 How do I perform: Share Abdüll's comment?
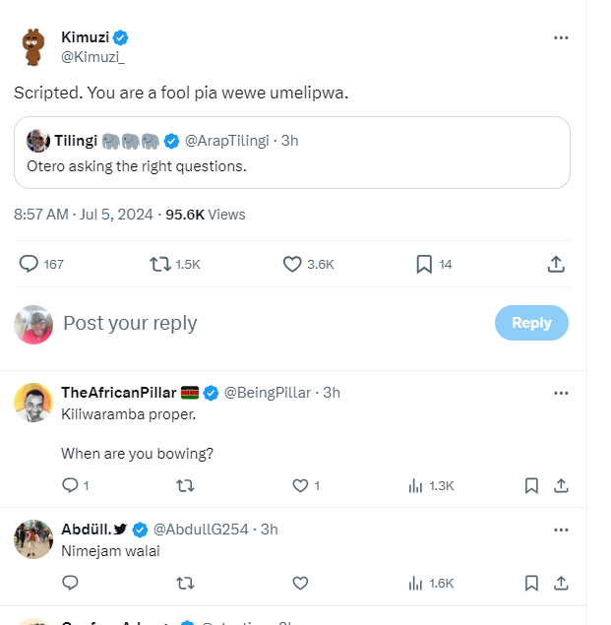click(561, 583)
